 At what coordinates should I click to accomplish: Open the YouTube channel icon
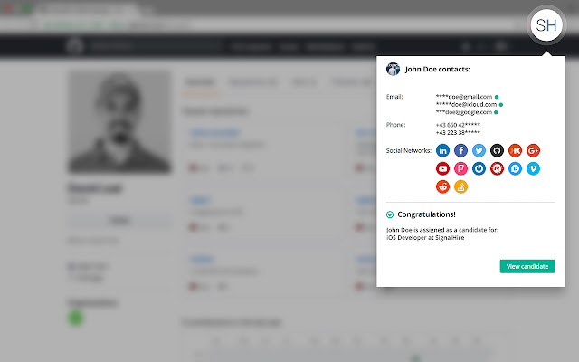click(x=442, y=168)
